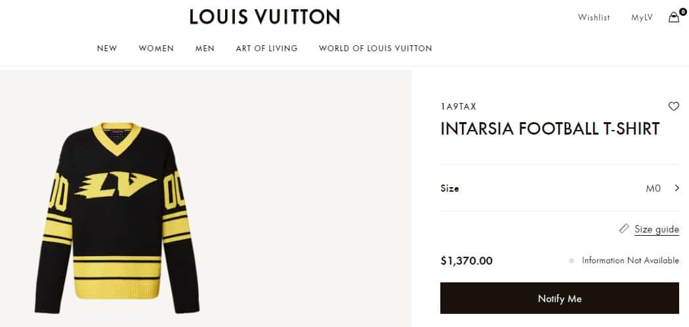Open the Wishlist link in header
The height and width of the screenshot is (327, 689).
(x=594, y=18)
